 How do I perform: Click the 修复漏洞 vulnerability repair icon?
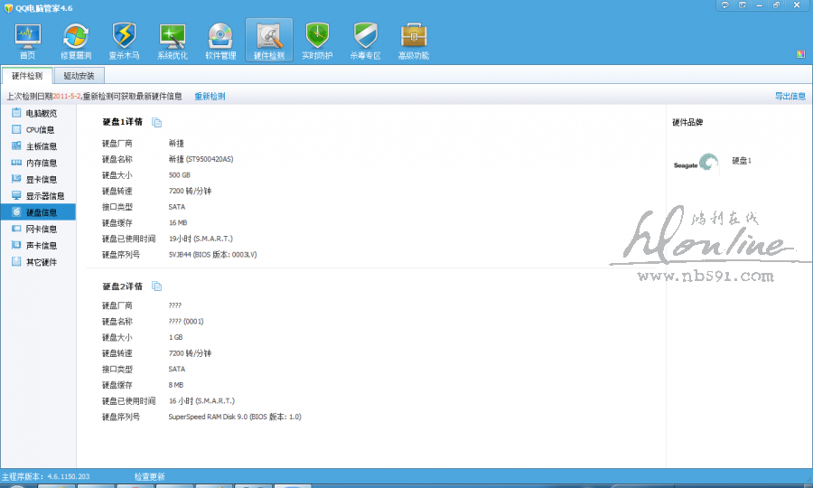pos(76,39)
